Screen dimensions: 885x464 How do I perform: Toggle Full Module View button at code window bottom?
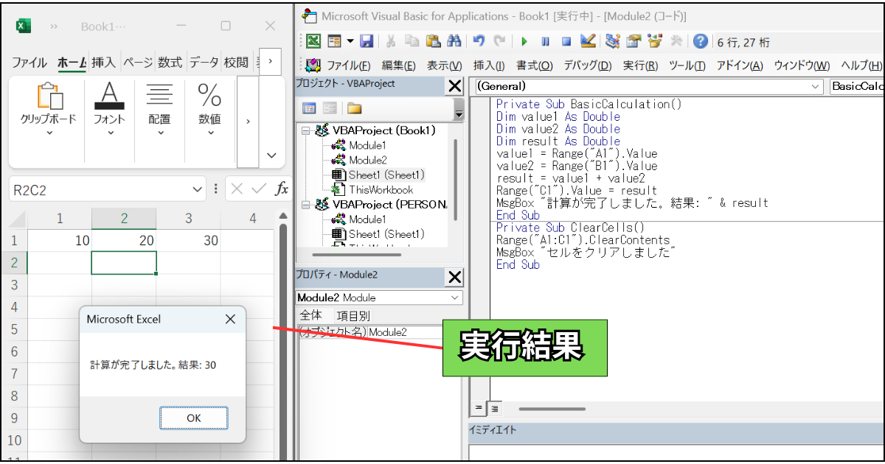point(493,407)
